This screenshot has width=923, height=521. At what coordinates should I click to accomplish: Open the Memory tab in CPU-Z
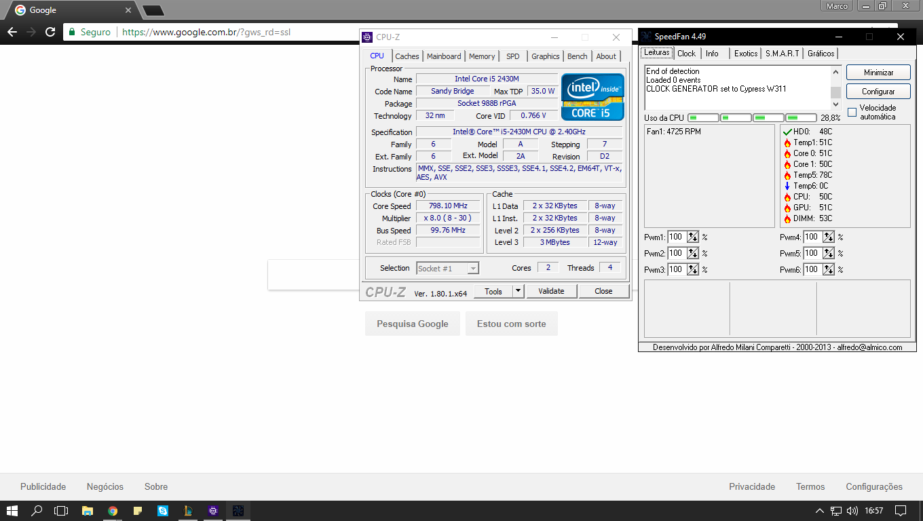(482, 56)
